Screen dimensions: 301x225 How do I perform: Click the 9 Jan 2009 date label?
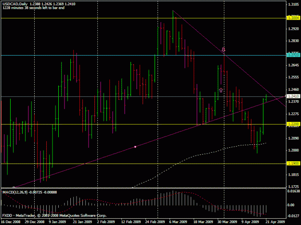tap(57, 222)
